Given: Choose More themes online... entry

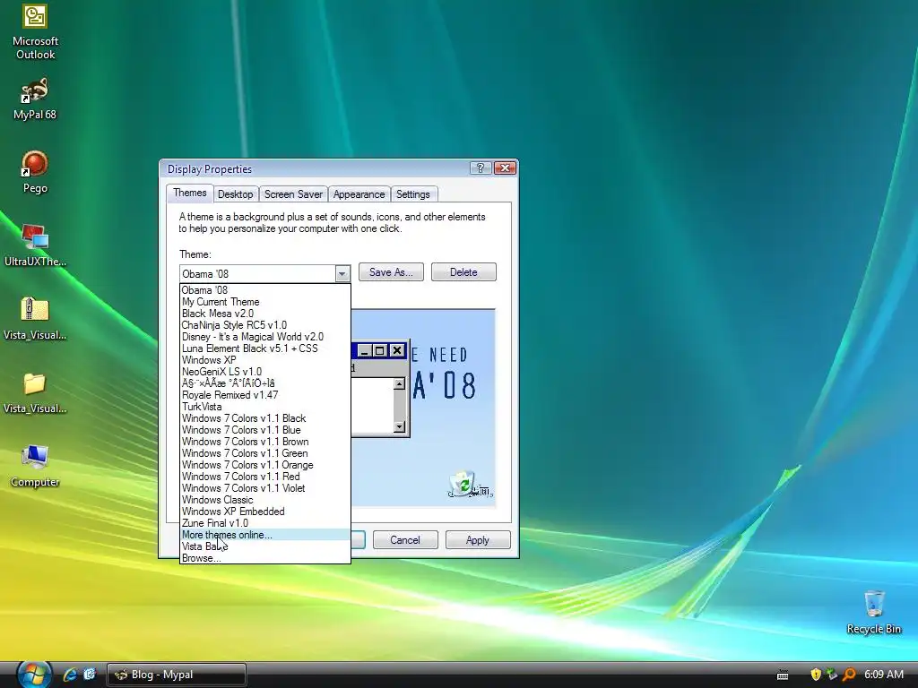Looking at the screenshot, I should click(x=264, y=535).
